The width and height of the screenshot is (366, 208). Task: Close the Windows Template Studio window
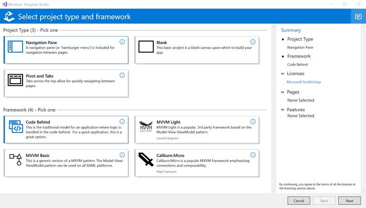pyautogui.click(x=359, y=4)
